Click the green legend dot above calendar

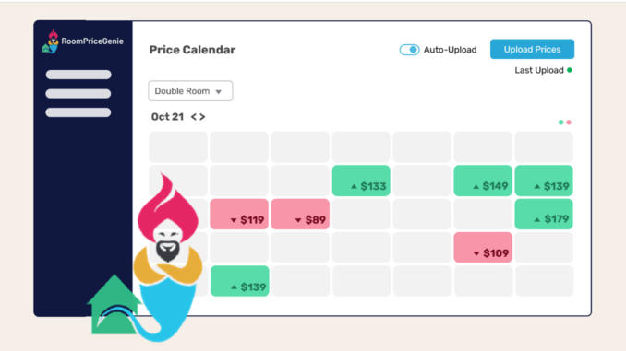tap(560, 123)
